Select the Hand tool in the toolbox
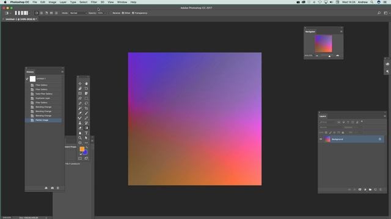391x219 pixels. tap(86, 84)
